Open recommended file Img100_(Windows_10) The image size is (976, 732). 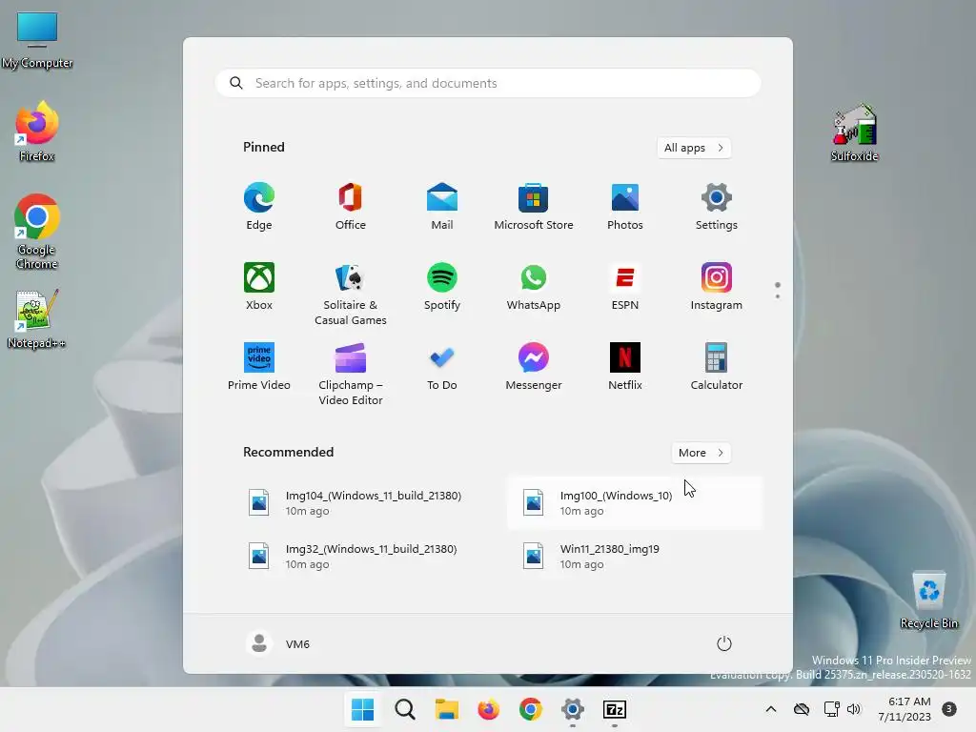coord(635,503)
